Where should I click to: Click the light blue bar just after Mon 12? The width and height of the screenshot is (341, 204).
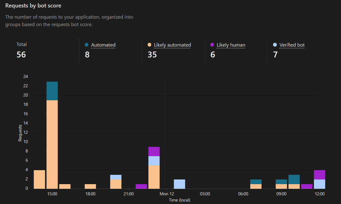pos(180,184)
